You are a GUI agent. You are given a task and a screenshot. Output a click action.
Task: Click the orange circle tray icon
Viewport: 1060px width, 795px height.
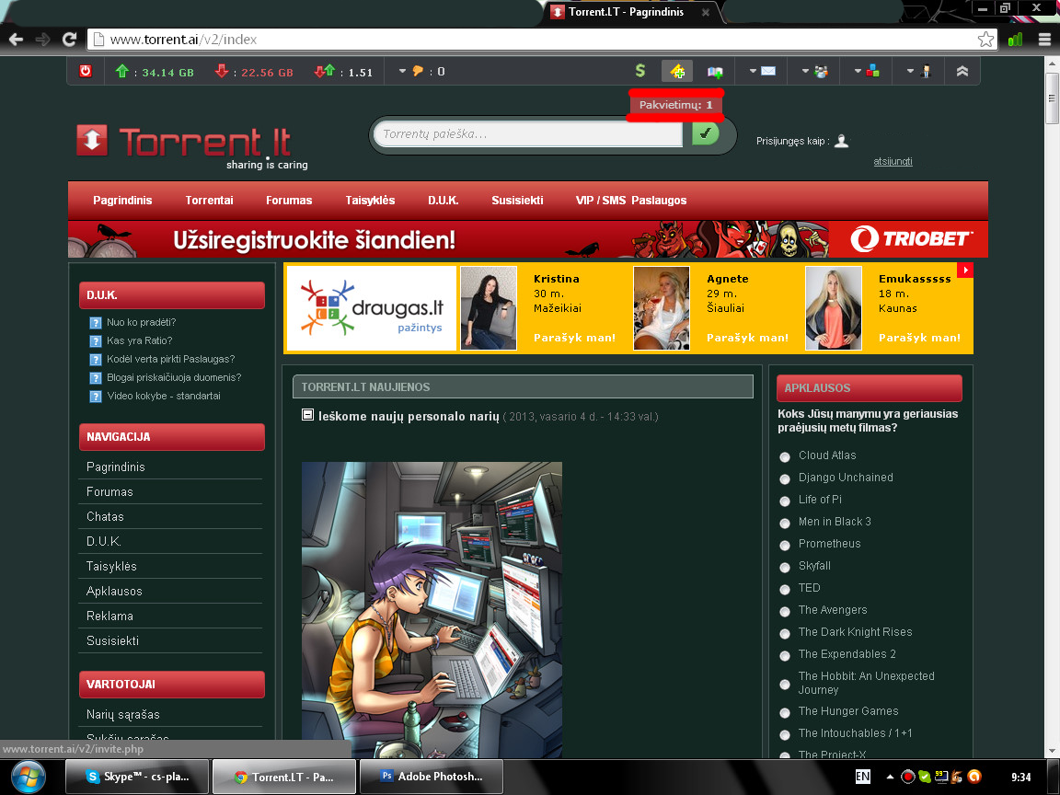[974, 776]
